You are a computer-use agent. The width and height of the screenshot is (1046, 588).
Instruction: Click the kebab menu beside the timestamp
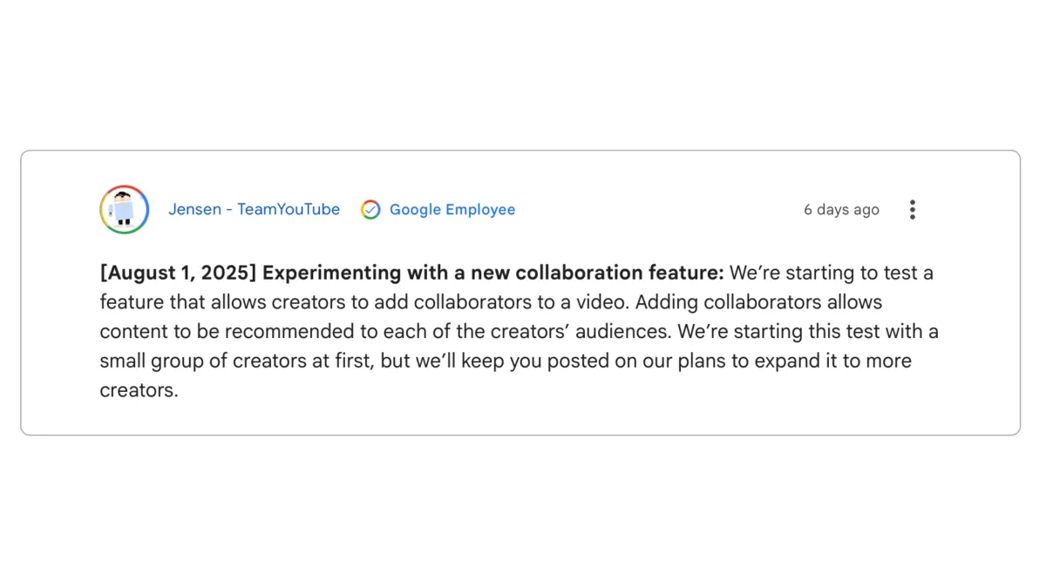[912, 209]
